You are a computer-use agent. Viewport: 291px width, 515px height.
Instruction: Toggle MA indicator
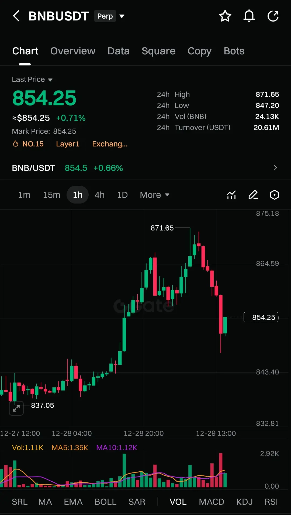pos(45,502)
